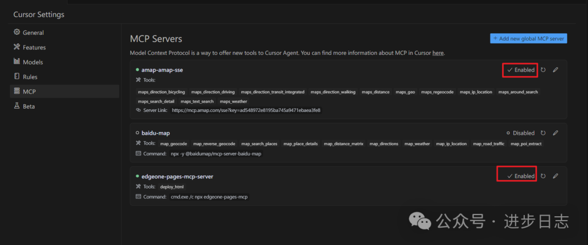Click Add new global MCP server button
The image size is (588, 245).
528,38
